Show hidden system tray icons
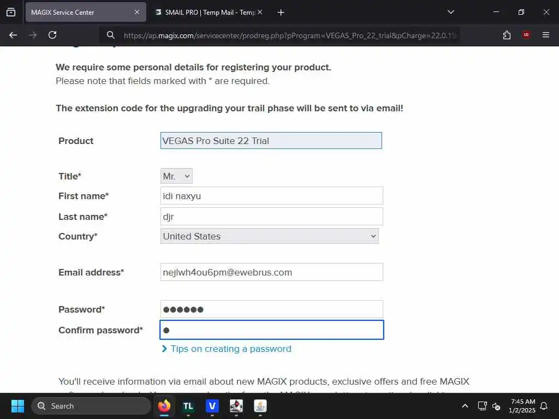Image resolution: width=559 pixels, height=419 pixels. tap(465, 406)
